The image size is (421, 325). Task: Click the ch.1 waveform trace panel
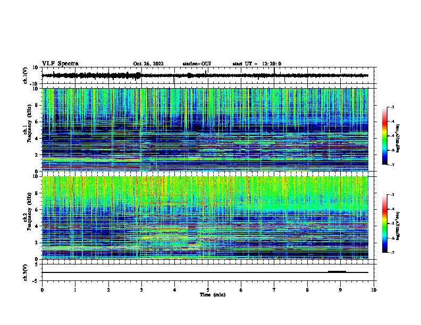[x=208, y=75]
